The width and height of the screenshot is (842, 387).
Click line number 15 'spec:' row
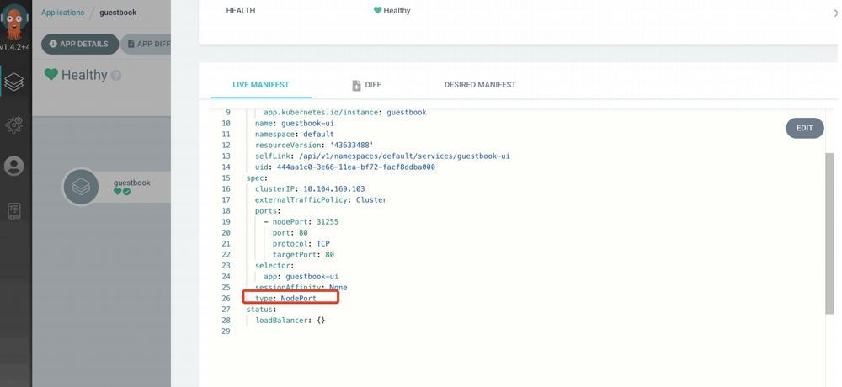(x=257, y=178)
